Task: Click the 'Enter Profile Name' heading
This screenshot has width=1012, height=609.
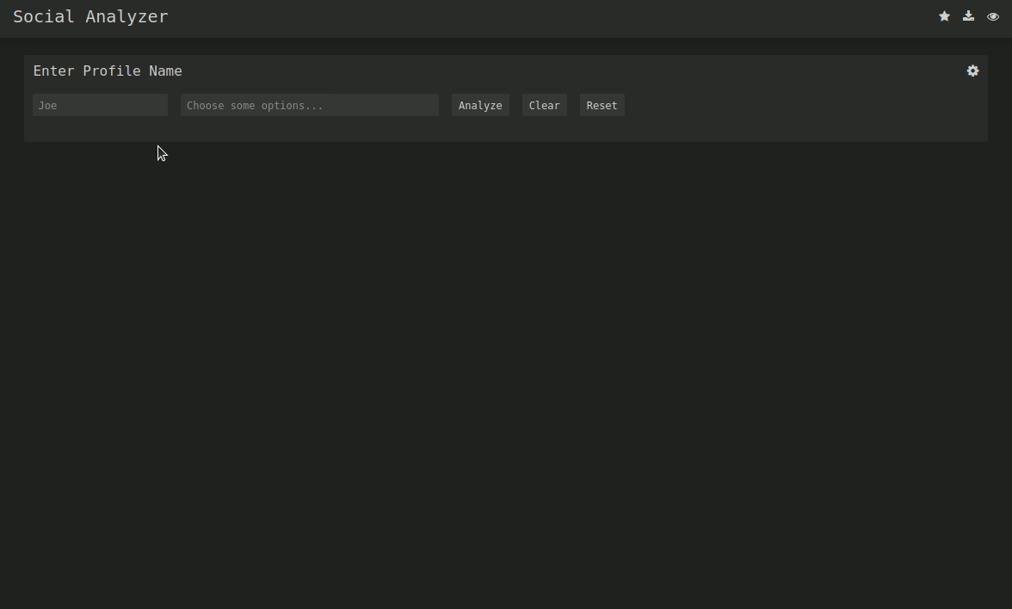Action: [108, 71]
